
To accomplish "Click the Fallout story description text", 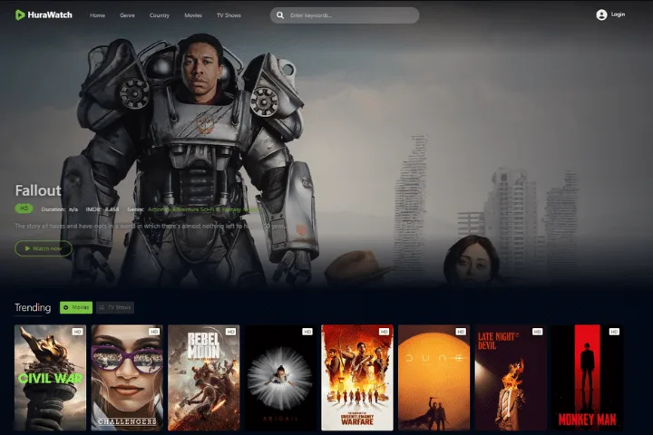I will coord(150,226).
